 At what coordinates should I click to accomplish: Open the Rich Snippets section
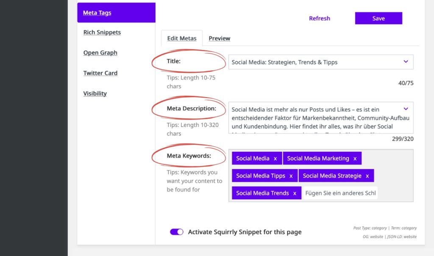pos(102,32)
